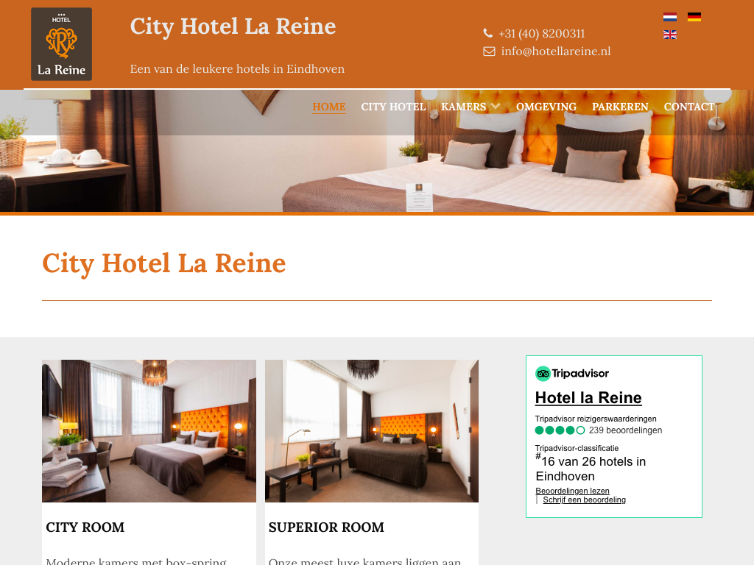Open the Contact page

(x=689, y=107)
